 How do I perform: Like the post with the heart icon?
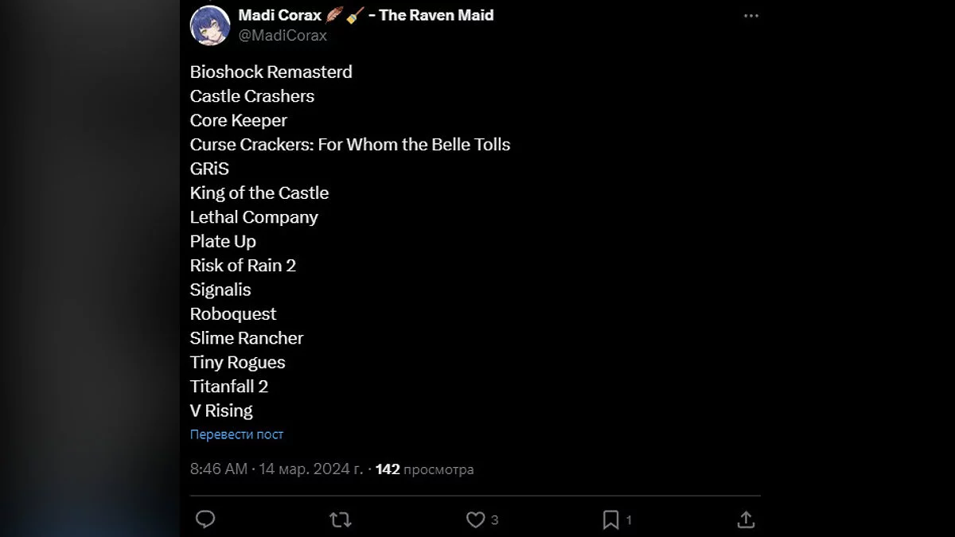click(x=475, y=519)
